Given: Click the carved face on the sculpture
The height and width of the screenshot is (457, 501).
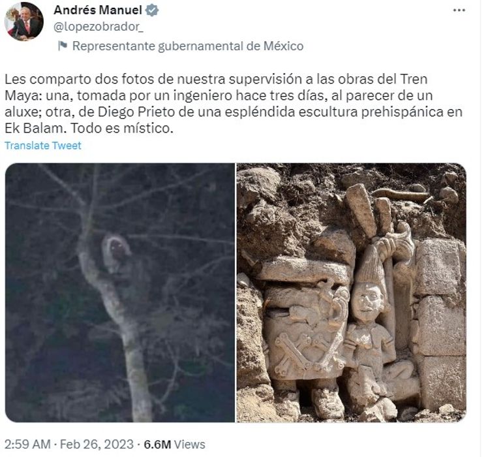Looking at the screenshot, I should [x=368, y=300].
